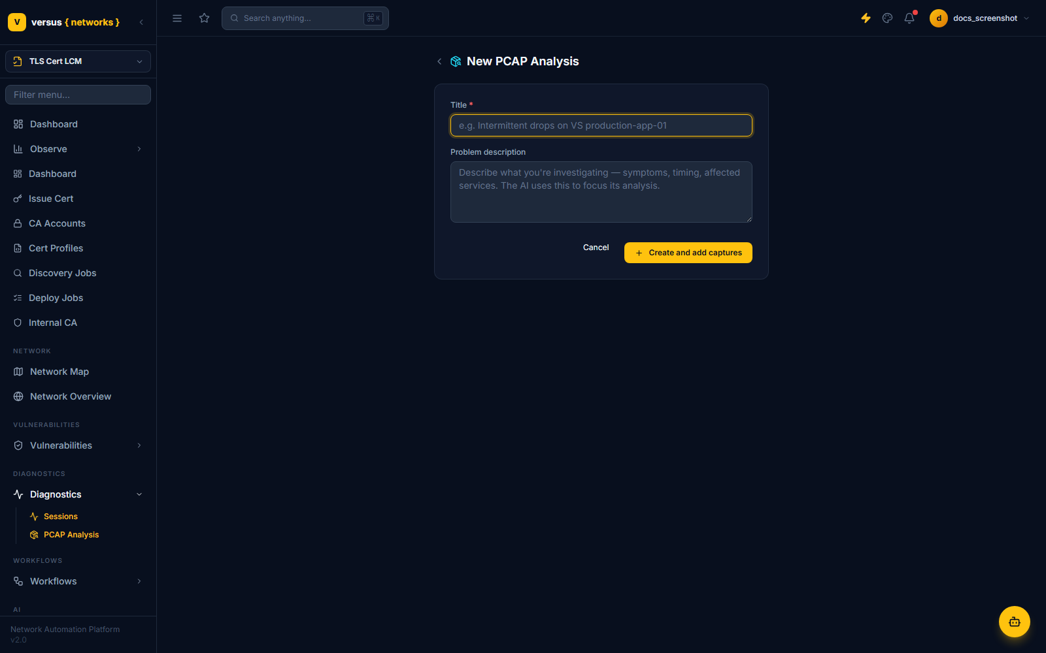Open Internal CA menu item
The height and width of the screenshot is (653, 1046).
click(78, 323)
